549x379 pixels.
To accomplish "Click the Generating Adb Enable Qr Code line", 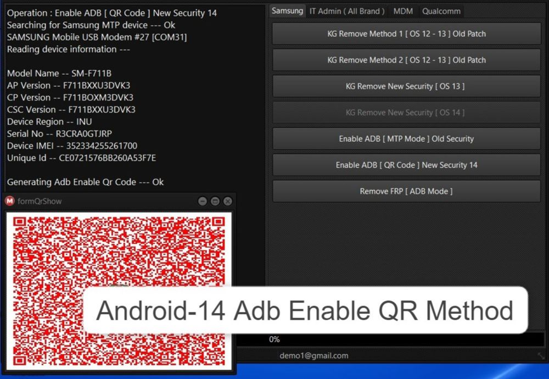I will click(86, 182).
